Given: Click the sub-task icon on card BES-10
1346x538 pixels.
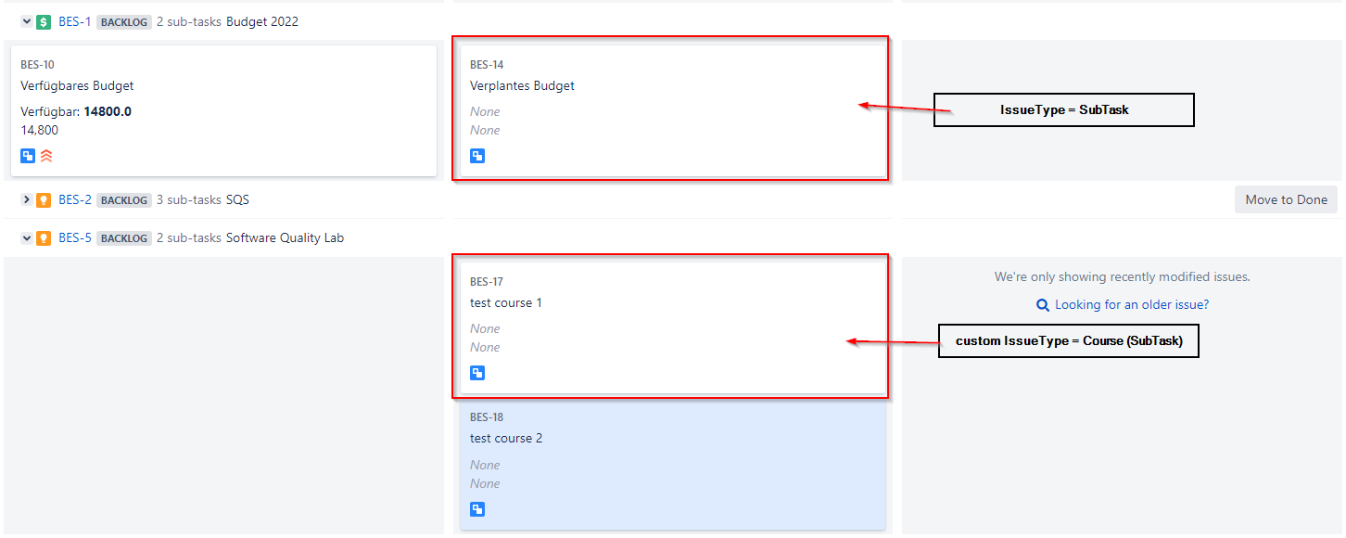Looking at the screenshot, I should tap(28, 156).
